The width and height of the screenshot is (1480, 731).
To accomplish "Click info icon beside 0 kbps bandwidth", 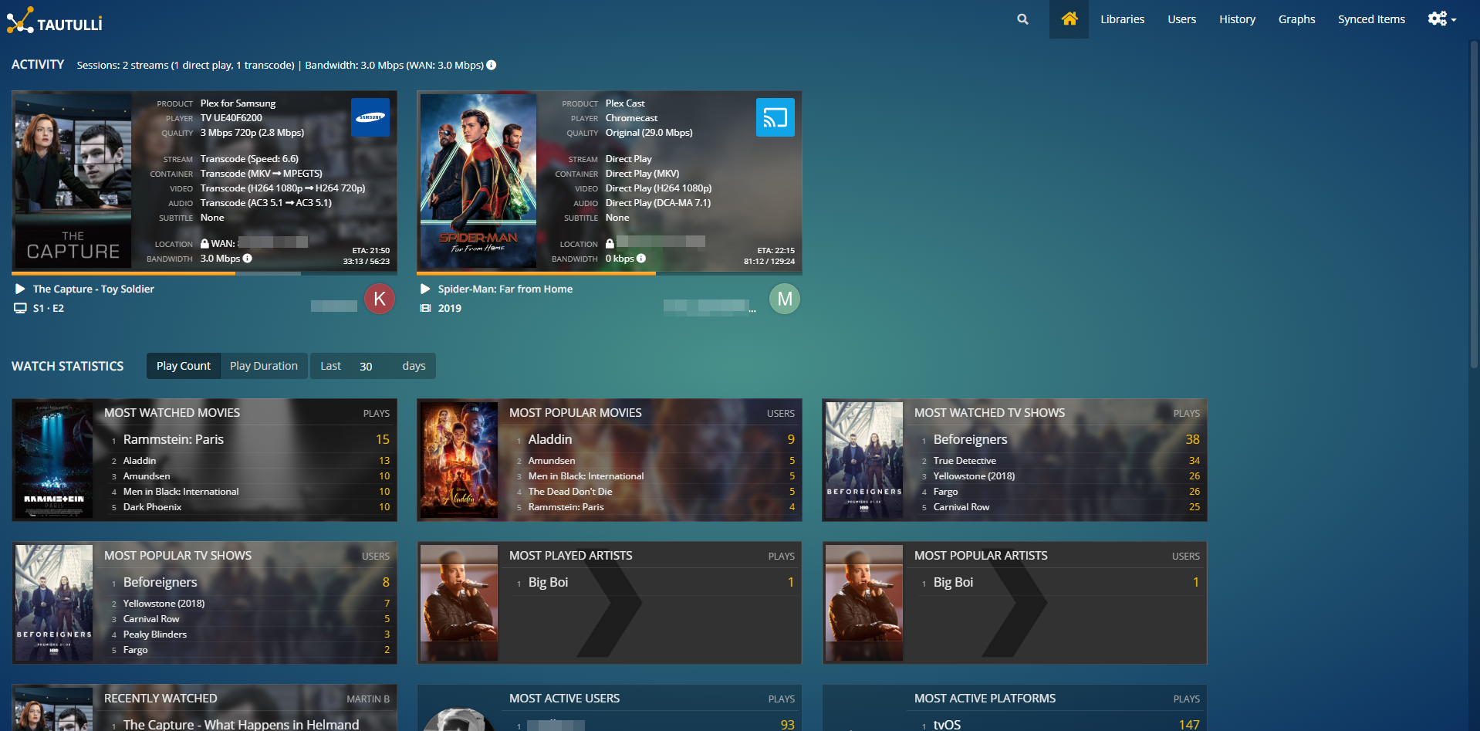I will click(641, 259).
